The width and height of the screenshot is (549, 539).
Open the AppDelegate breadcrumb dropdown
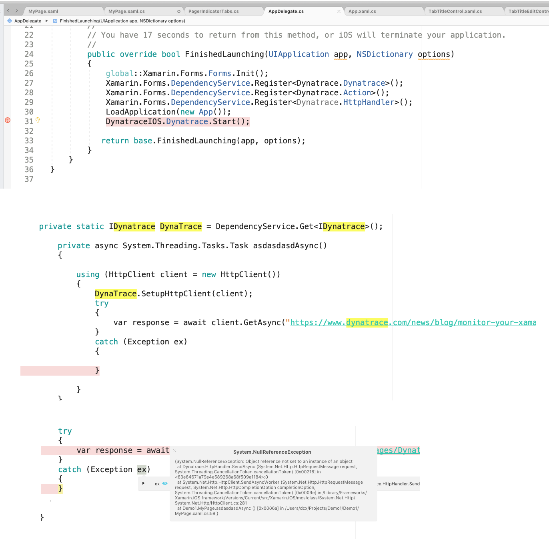tap(28, 21)
